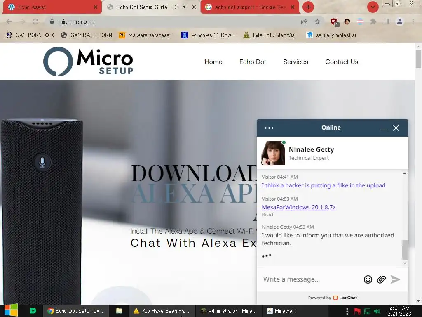Image resolution: width=422 pixels, height=317 pixels.
Task: Open the emoji picker in chat
Action: coord(368,279)
